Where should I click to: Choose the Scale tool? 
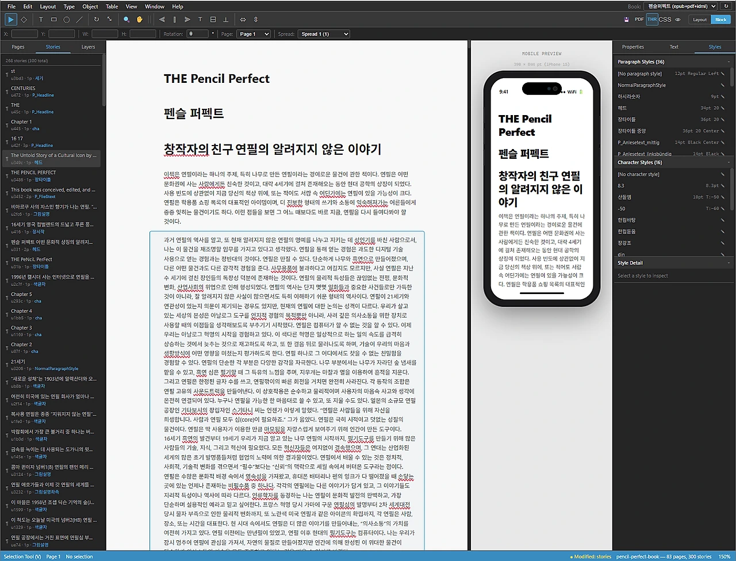pyautogui.click(x=109, y=20)
